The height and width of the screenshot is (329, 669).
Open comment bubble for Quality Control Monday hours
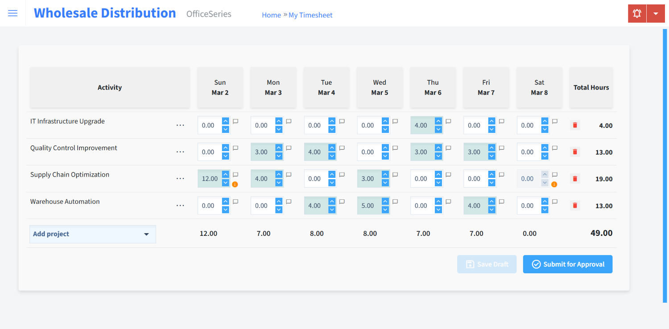(289, 148)
